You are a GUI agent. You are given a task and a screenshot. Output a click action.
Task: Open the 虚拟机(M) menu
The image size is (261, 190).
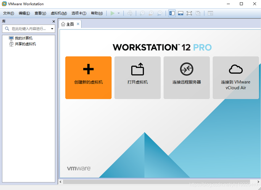coord(59,13)
